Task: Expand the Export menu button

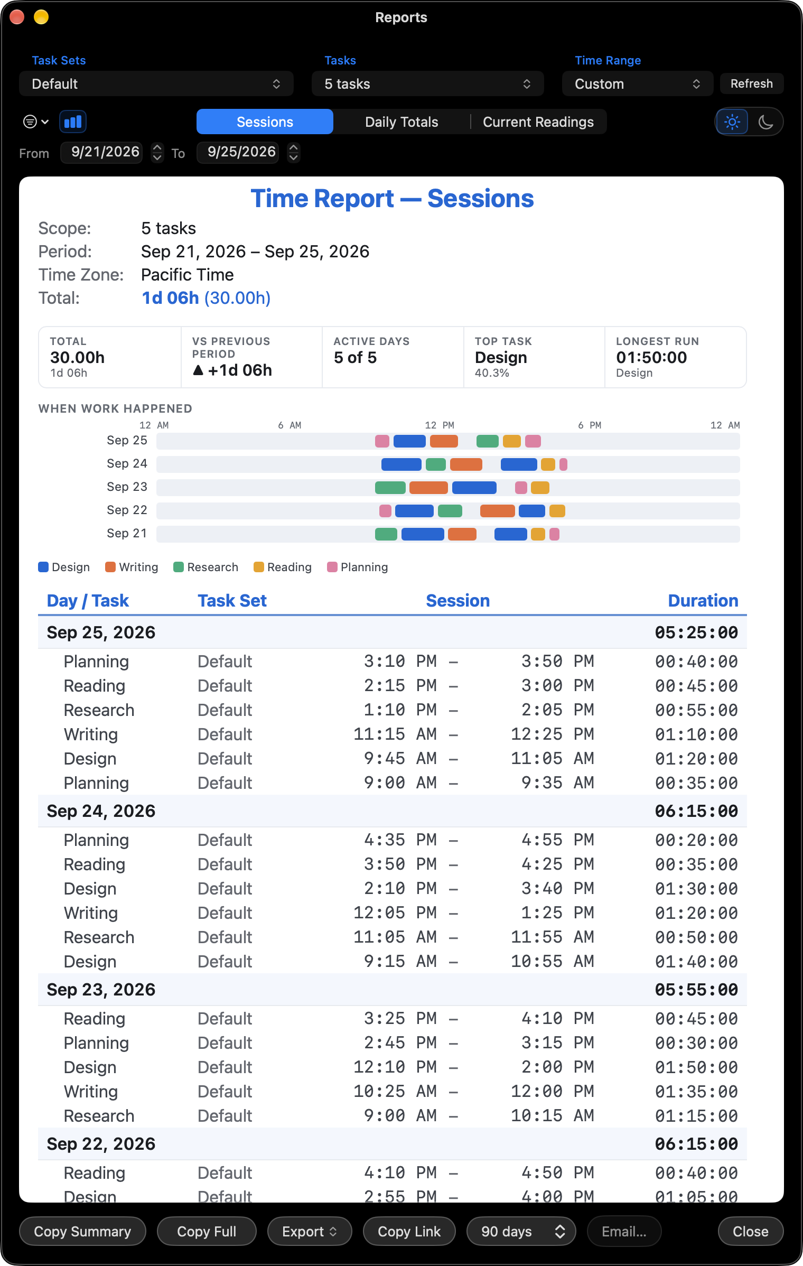Action: [x=310, y=1231]
